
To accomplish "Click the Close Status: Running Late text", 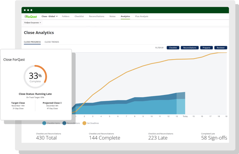I will [35, 94].
